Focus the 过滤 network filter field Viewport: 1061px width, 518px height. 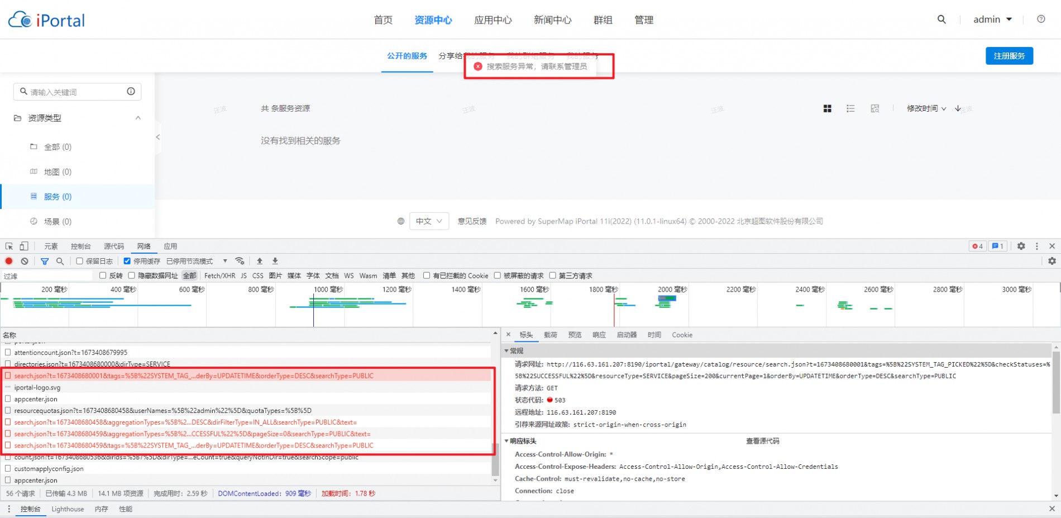[x=47, y=276]
